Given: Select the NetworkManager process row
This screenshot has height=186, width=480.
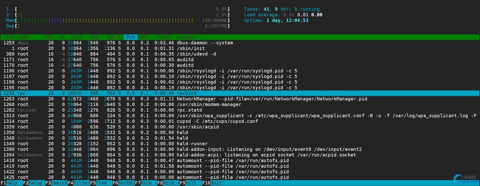Looking at the screenshot, I should [x=240, y=99].
